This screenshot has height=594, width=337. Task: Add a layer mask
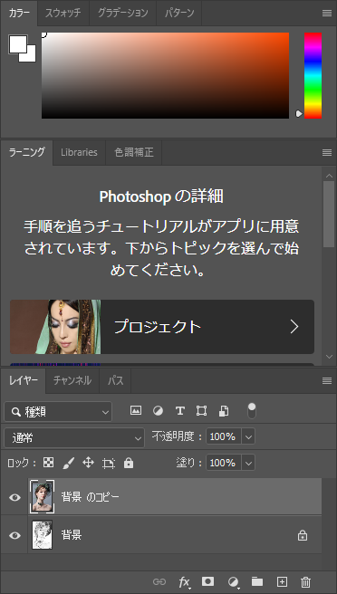(207, 581)
